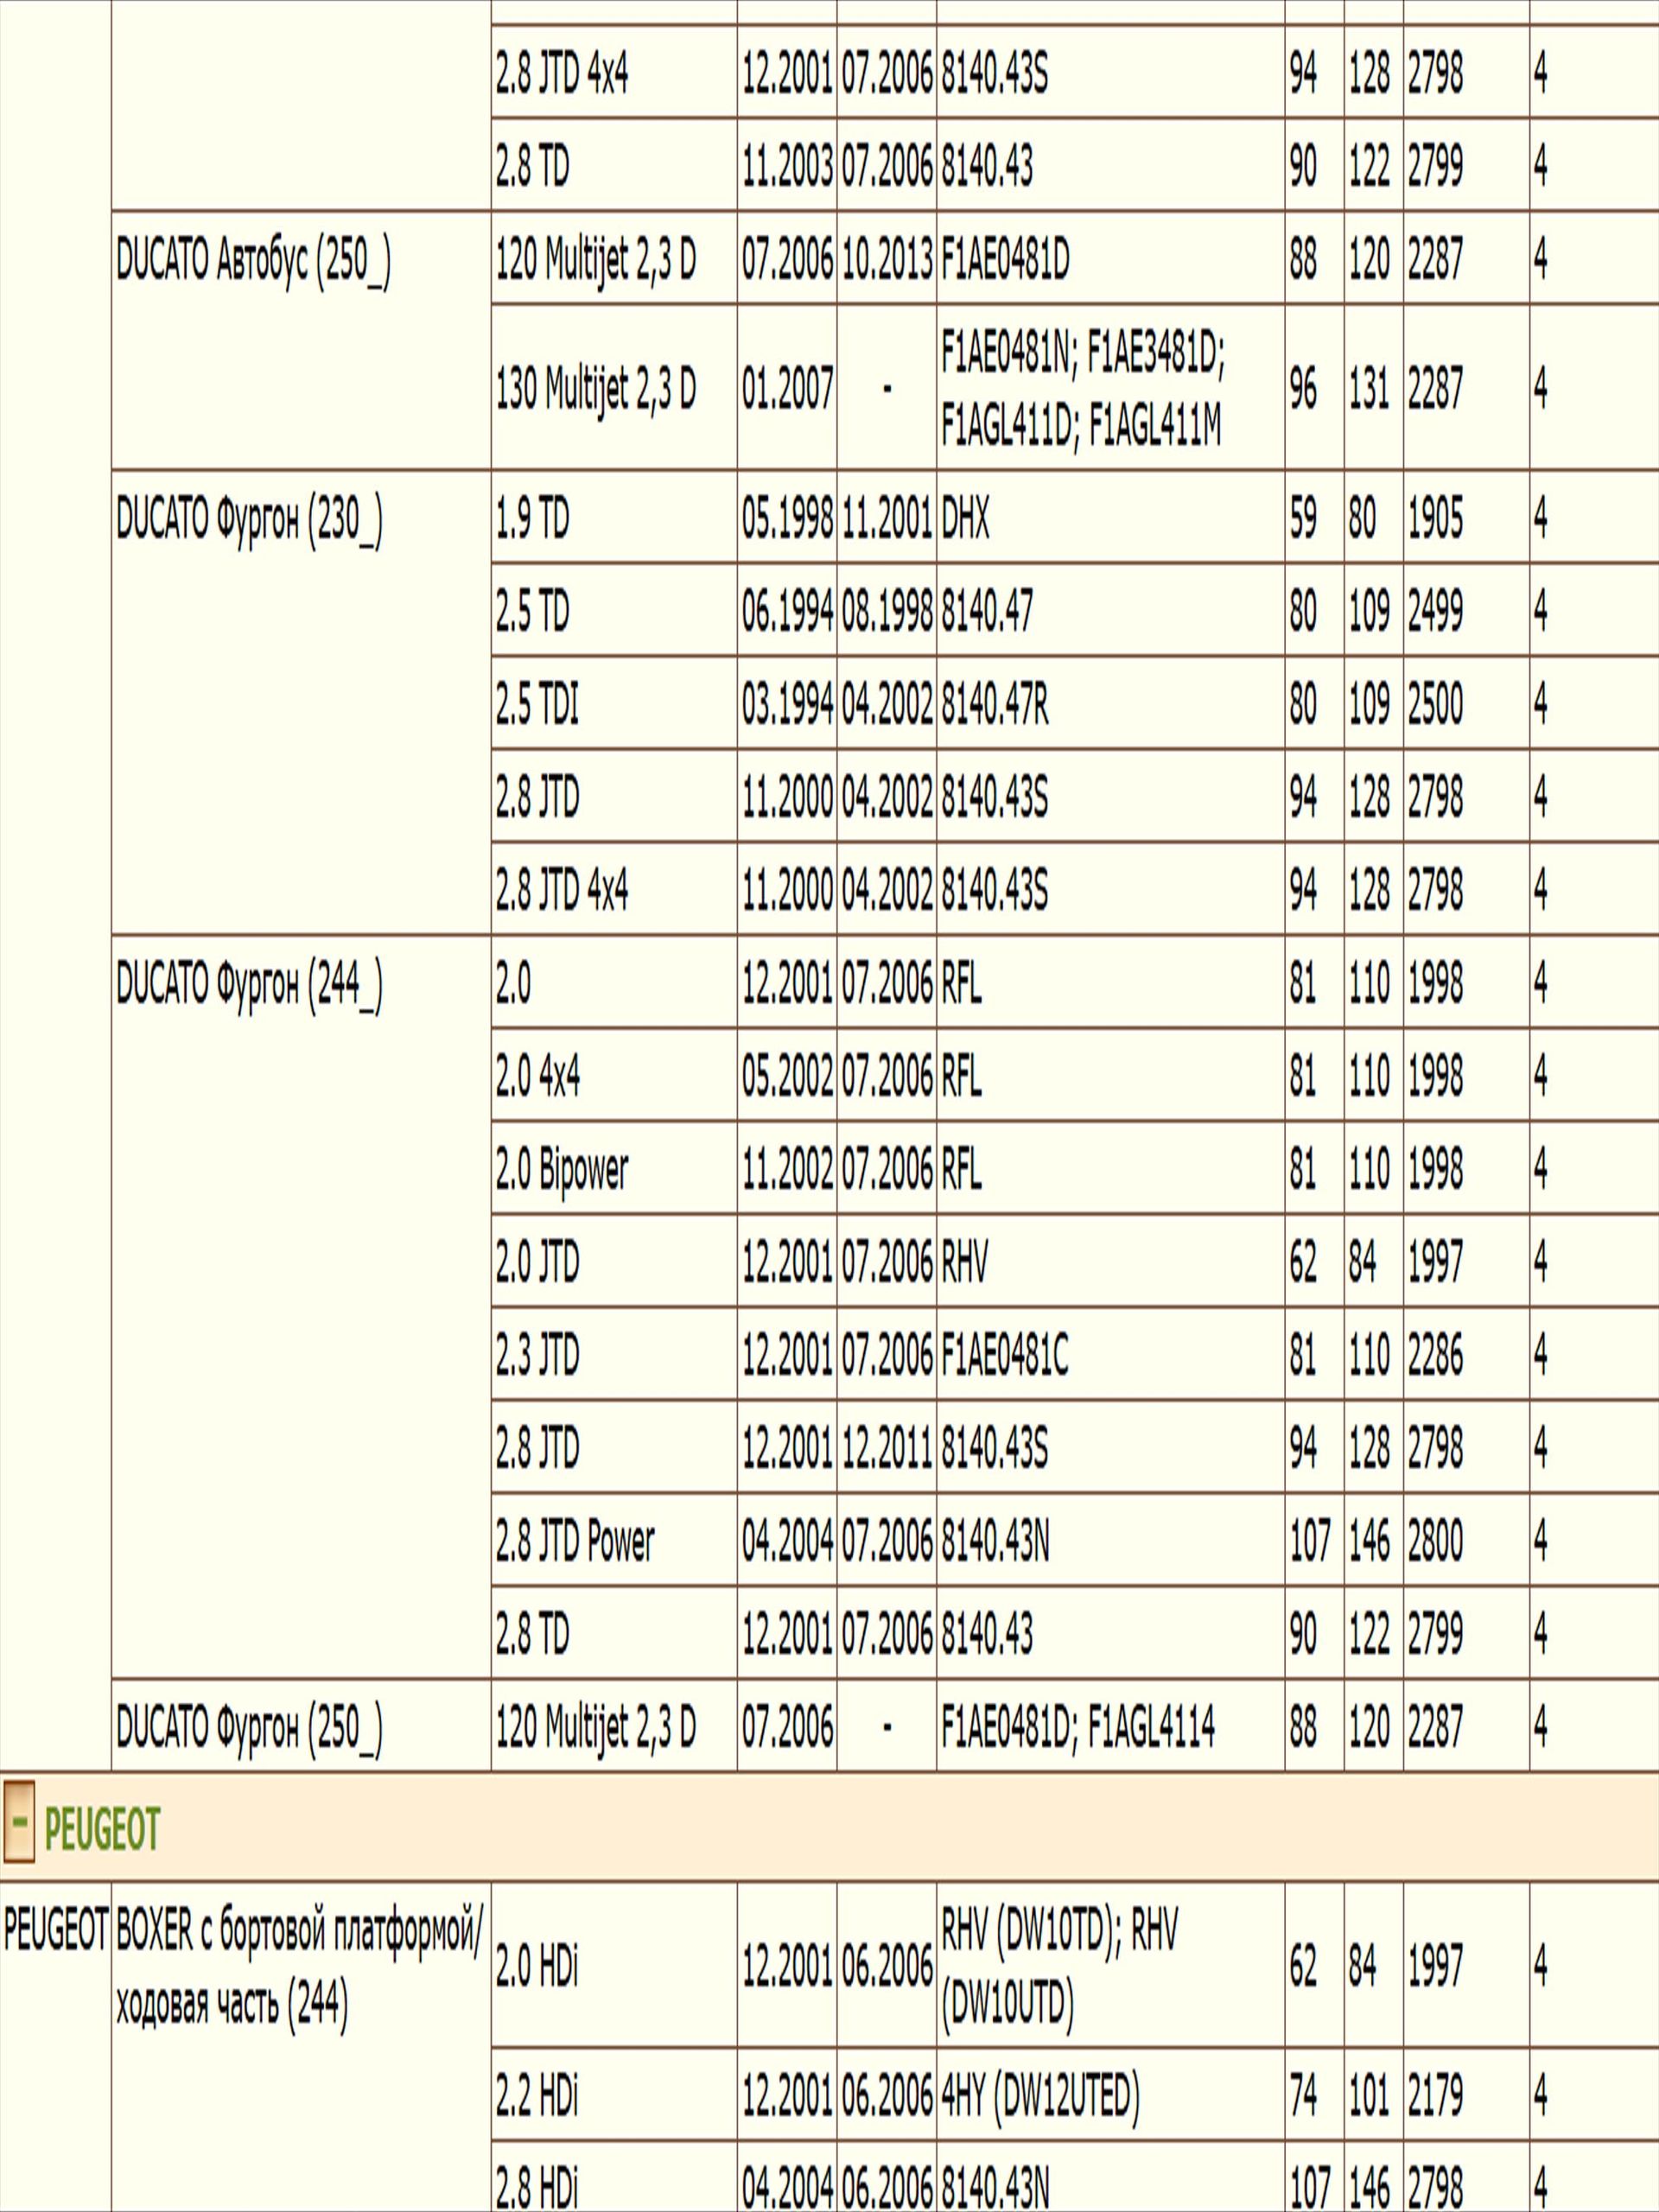Click the 2.5 TD engine cell
The image size is (1659, 2212).
614,610
